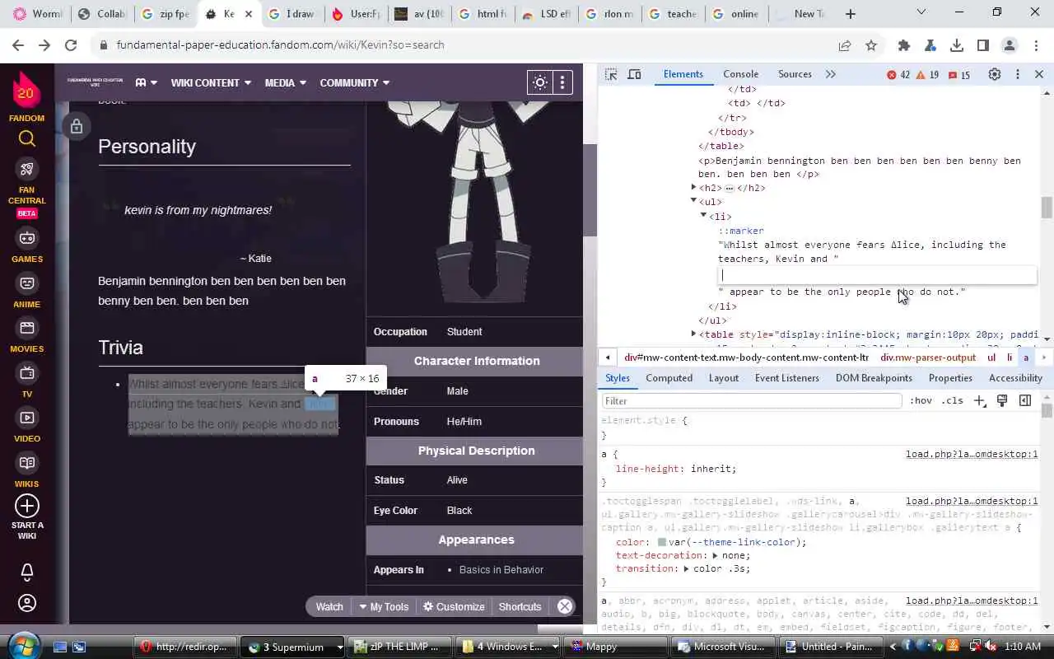Activate DevTools element inspector picker
Screen dimensions: 1054x659
[x=611, y=74]
